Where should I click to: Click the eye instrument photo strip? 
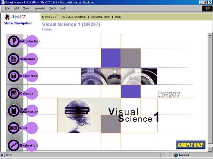[x=119, y=76]
